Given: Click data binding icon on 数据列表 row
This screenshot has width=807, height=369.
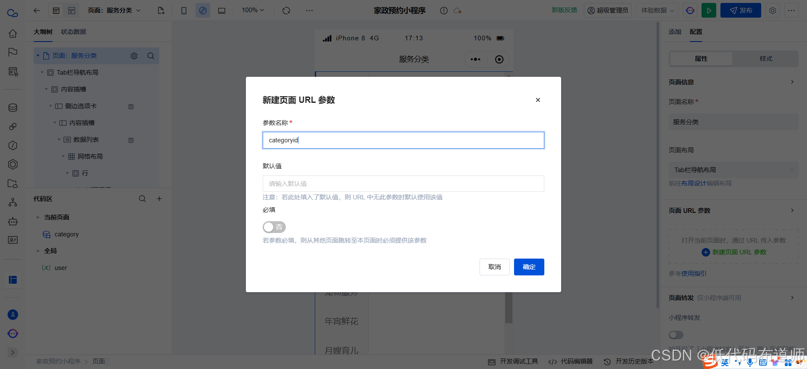Looking at the screenshot, I should click(131, 140).
